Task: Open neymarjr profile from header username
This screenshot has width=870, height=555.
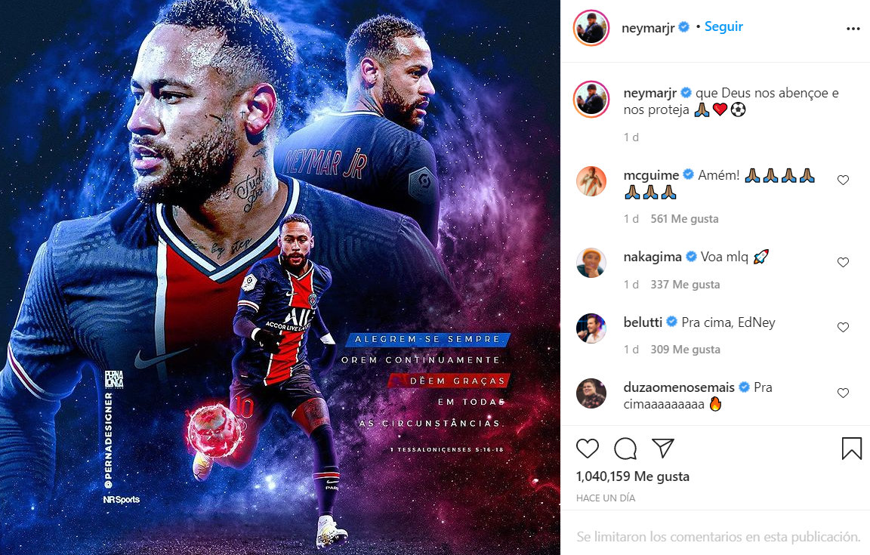Action: [x=648, y=28]
